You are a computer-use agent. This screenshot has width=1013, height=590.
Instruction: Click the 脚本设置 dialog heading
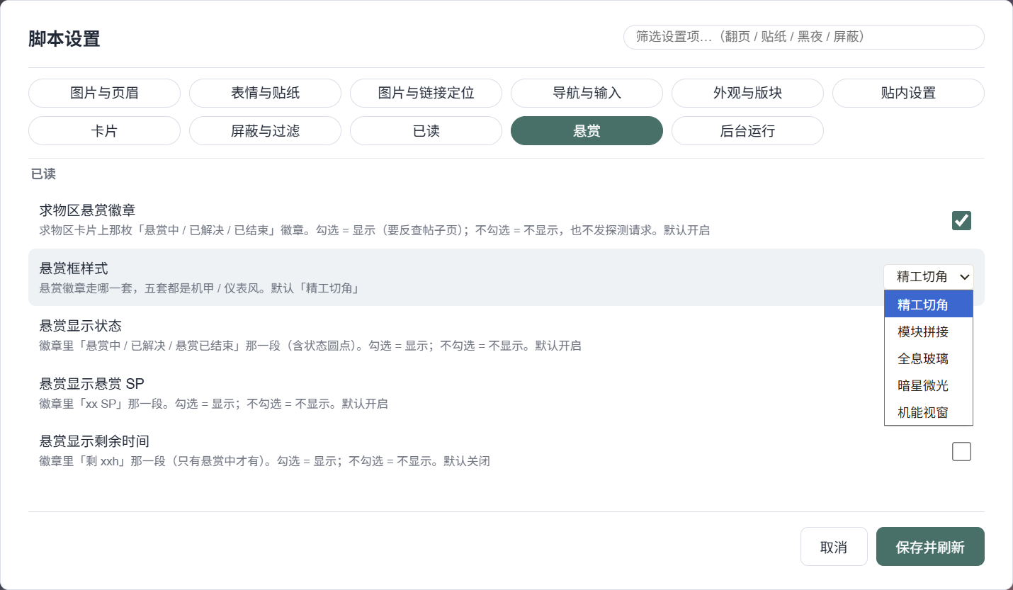coord(64,39)
